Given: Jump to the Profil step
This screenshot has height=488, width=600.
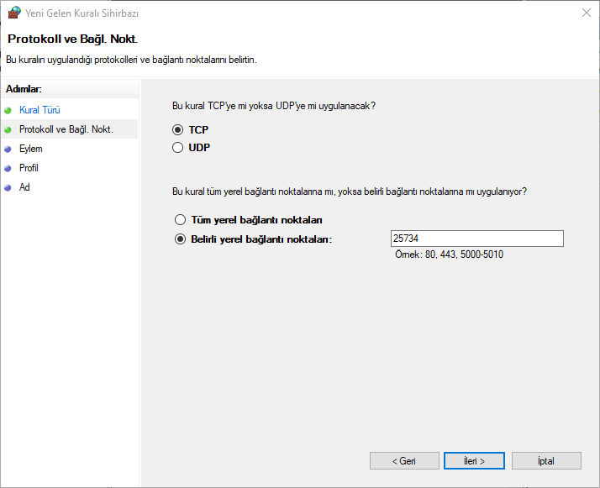Looking at the screenshot, I should pyautogui.click(x=29, y=168).
